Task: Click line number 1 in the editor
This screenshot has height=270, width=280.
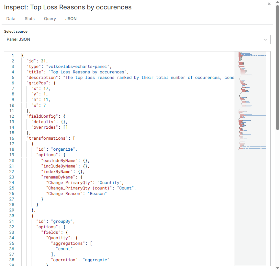Action: (12, 55)
